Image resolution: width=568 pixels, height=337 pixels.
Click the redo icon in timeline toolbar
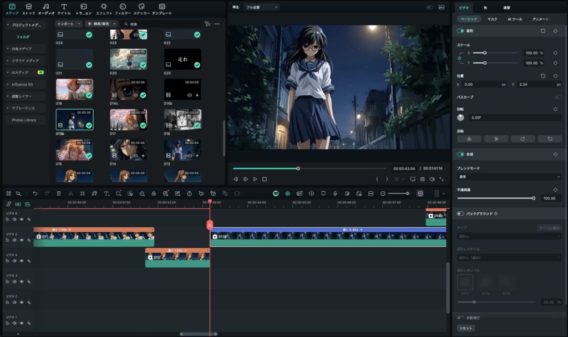click(47, 193)
